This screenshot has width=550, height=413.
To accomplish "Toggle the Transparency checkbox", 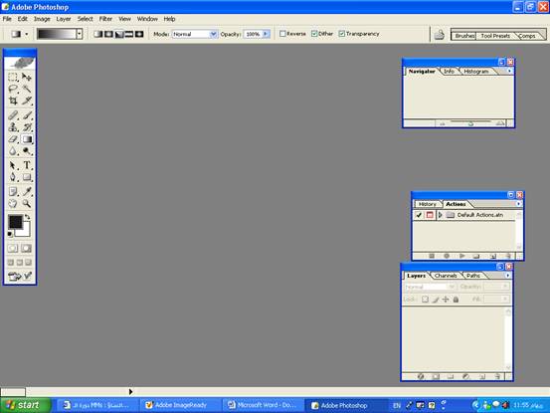I will coord(342,34).
